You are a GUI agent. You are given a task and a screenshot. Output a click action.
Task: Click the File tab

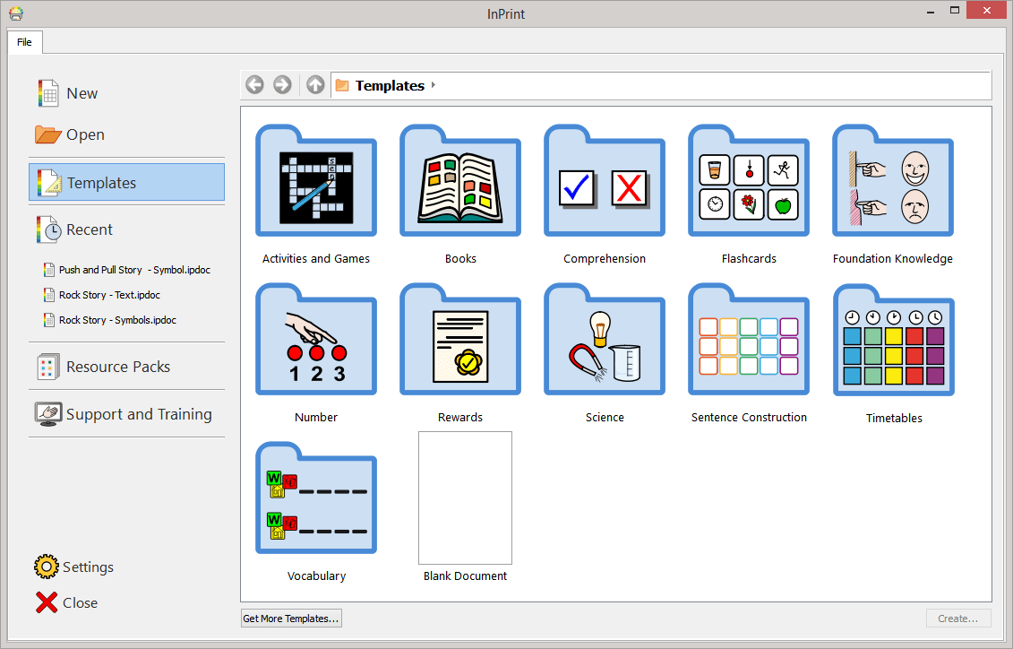click(x=24, y=42)
